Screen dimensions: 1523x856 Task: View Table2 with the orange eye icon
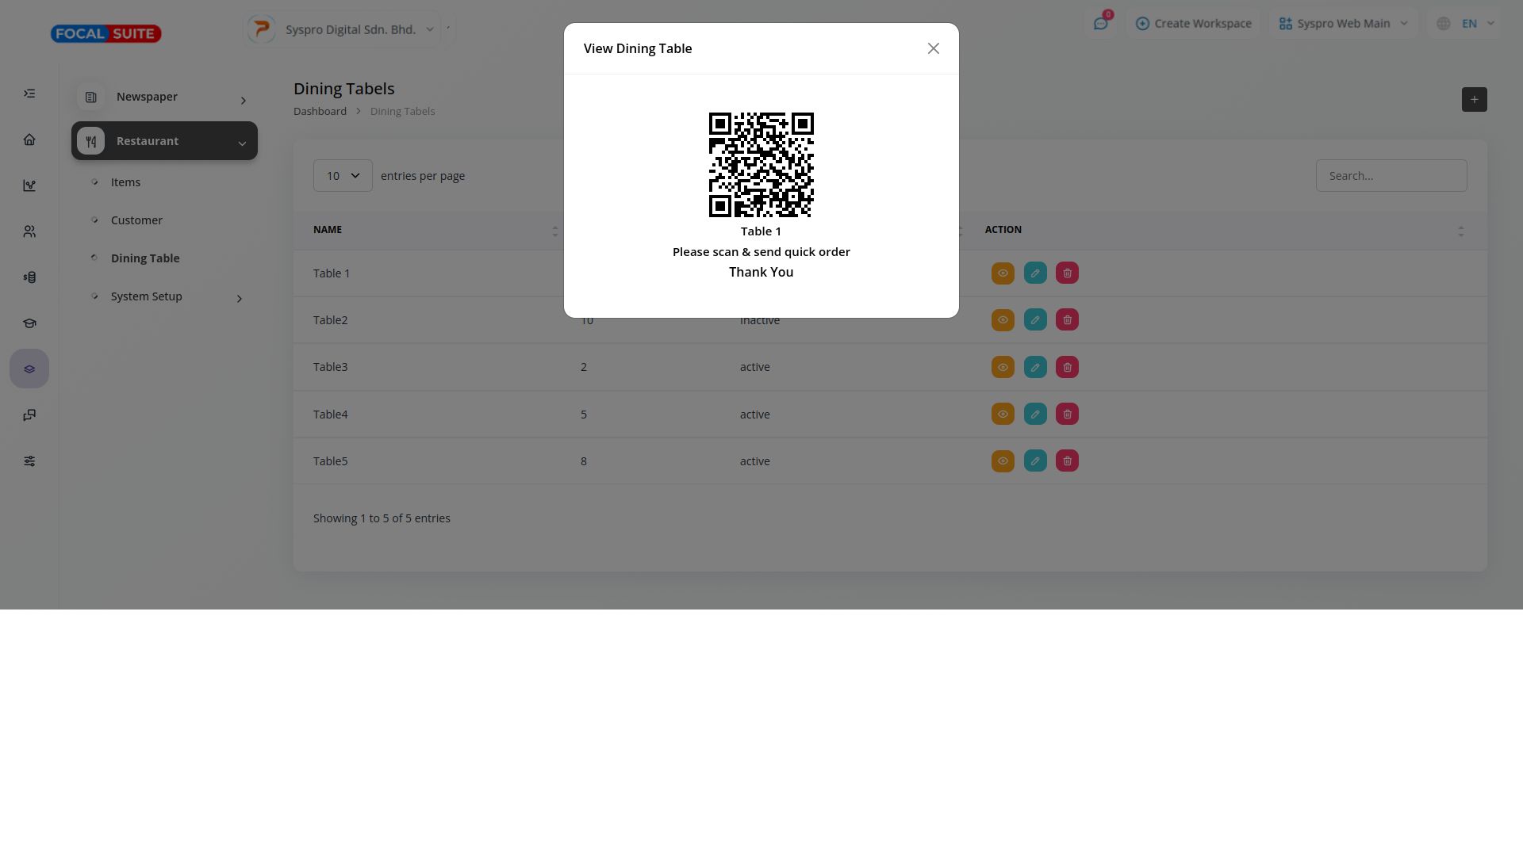1003,320
